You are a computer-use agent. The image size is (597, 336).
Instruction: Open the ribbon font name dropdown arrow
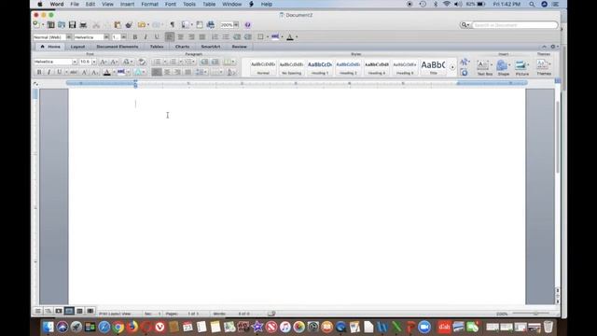[75, 62]
